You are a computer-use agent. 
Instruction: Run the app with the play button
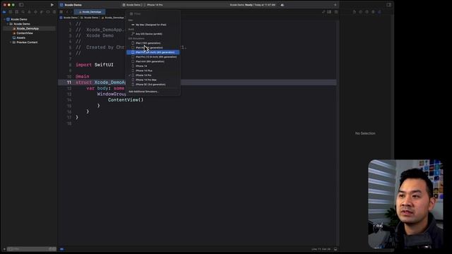[52, 5]
